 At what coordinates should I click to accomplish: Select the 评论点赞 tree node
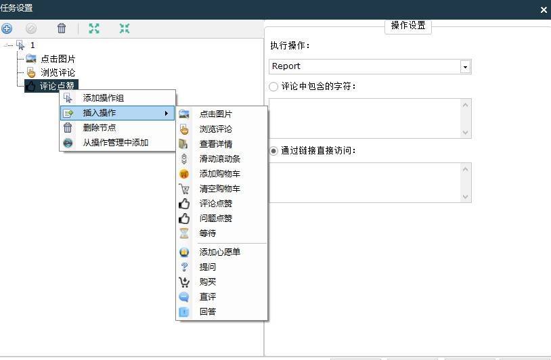pyautogui.click(x=51, y=86)
